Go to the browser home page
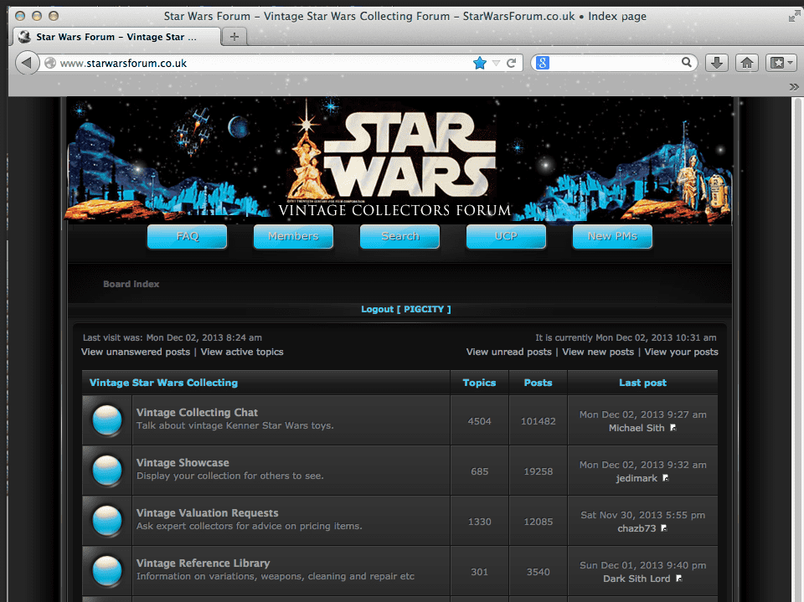 (x=747, y=63)
